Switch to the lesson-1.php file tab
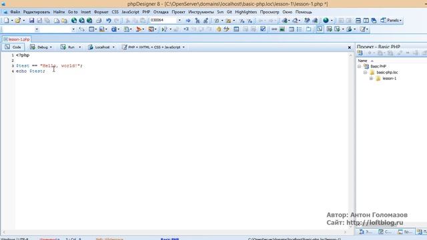 [x=17, y=39]
